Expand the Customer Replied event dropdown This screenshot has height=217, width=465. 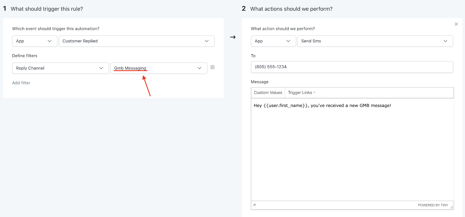[x=137, y=41]
